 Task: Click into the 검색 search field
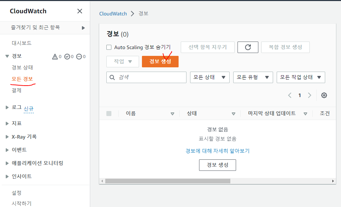click(146, 77)
